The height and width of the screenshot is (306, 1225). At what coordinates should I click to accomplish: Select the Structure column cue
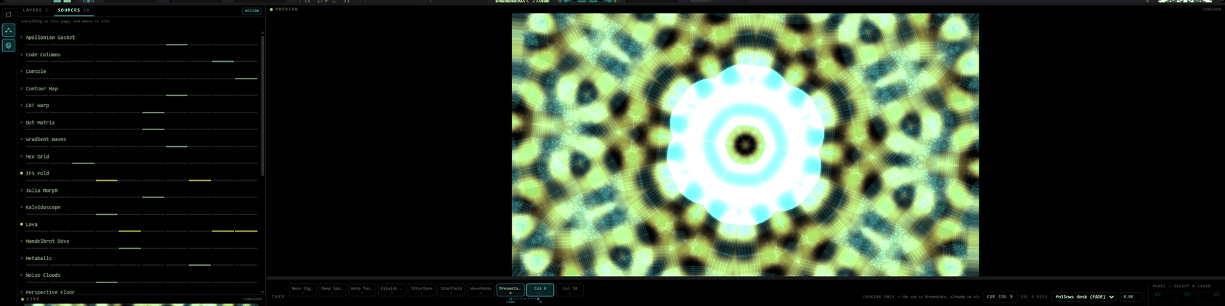(421, 289)
